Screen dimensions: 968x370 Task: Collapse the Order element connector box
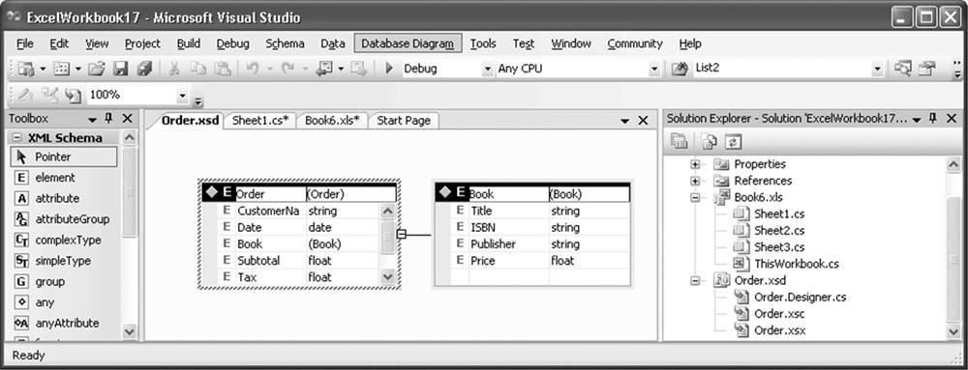pyautogui.click(x=401, y=234)
